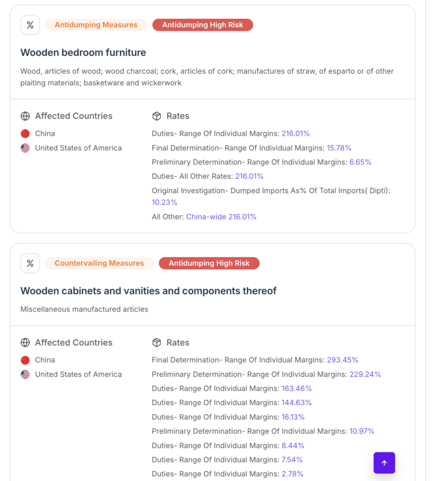Click the 15.78% final determination rate

(339, 148)
